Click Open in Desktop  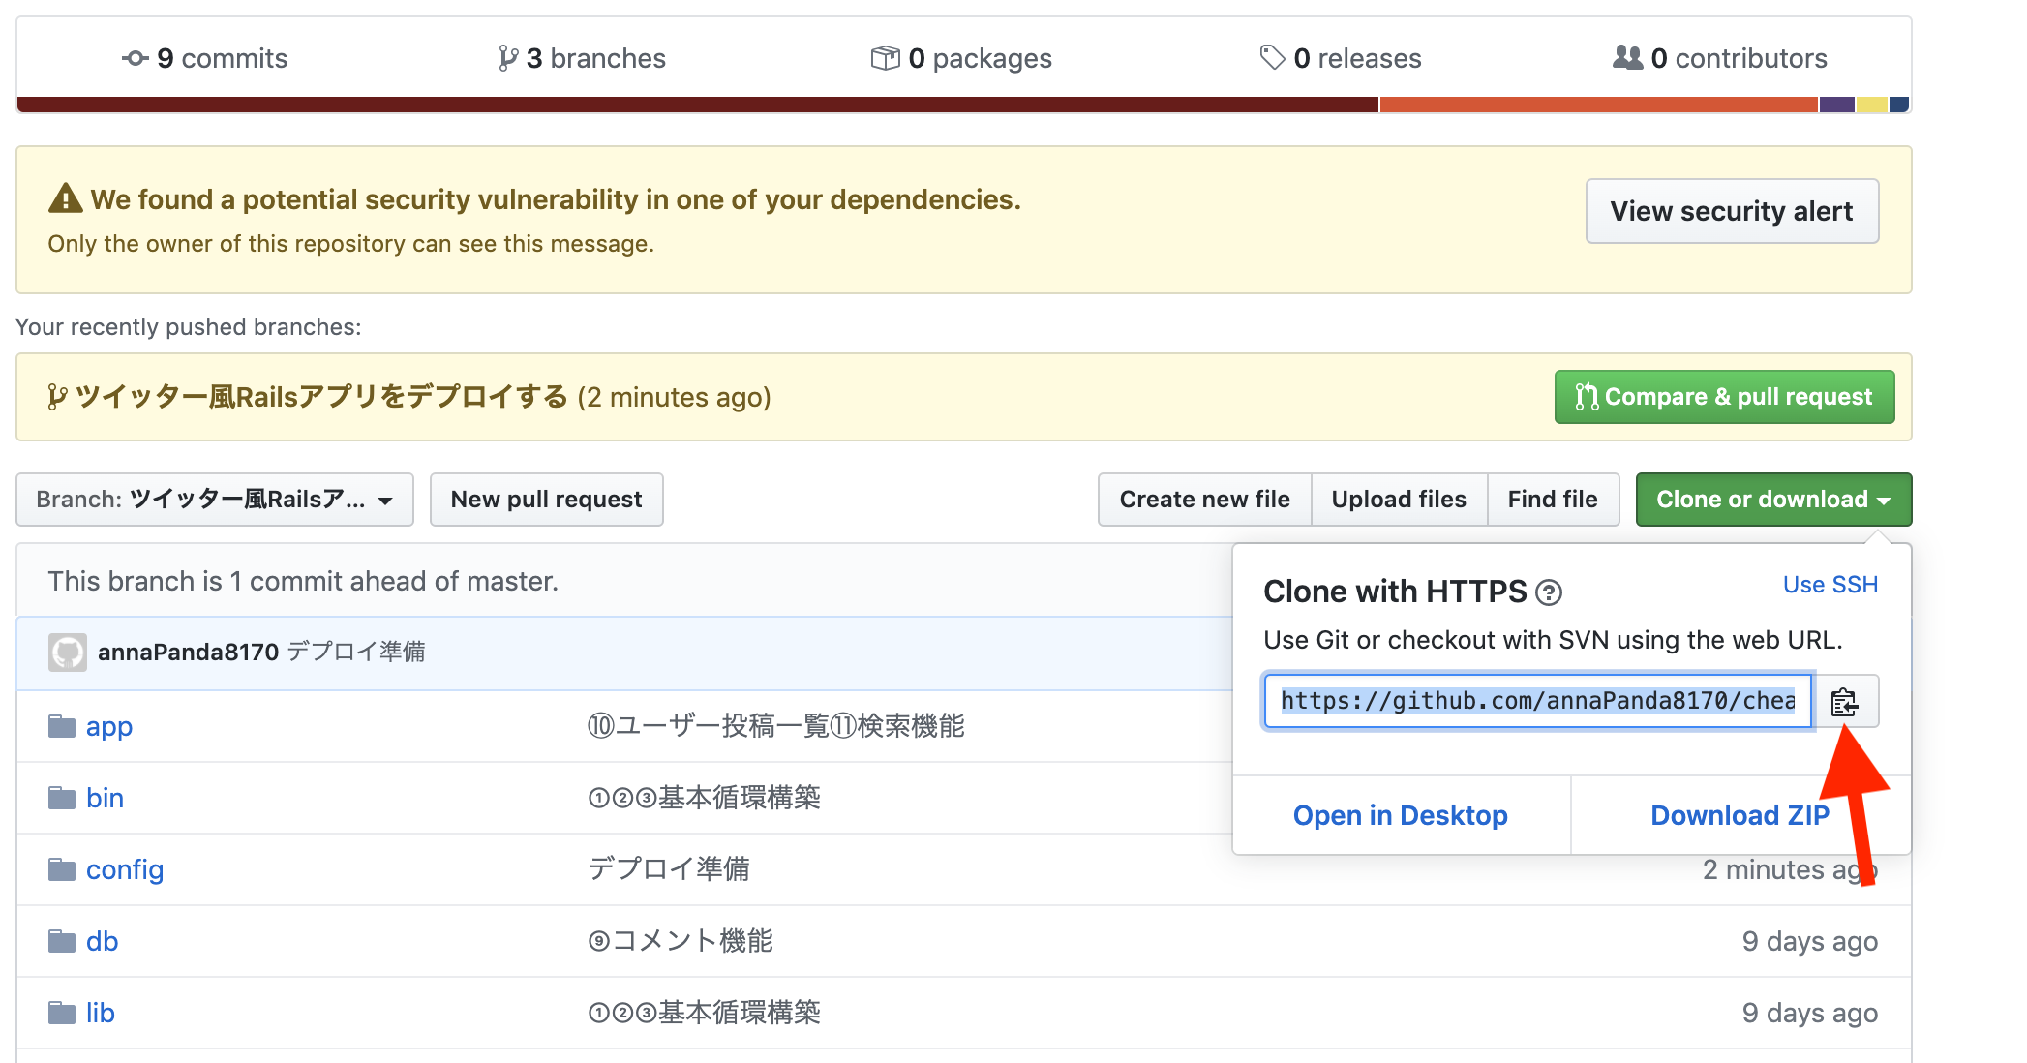click(1401, 815)
